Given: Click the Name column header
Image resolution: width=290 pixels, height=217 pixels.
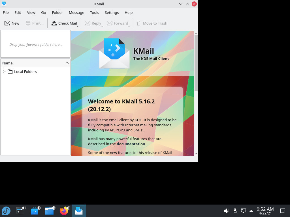Looking at the screenshot, I should [x=35, y=63].
